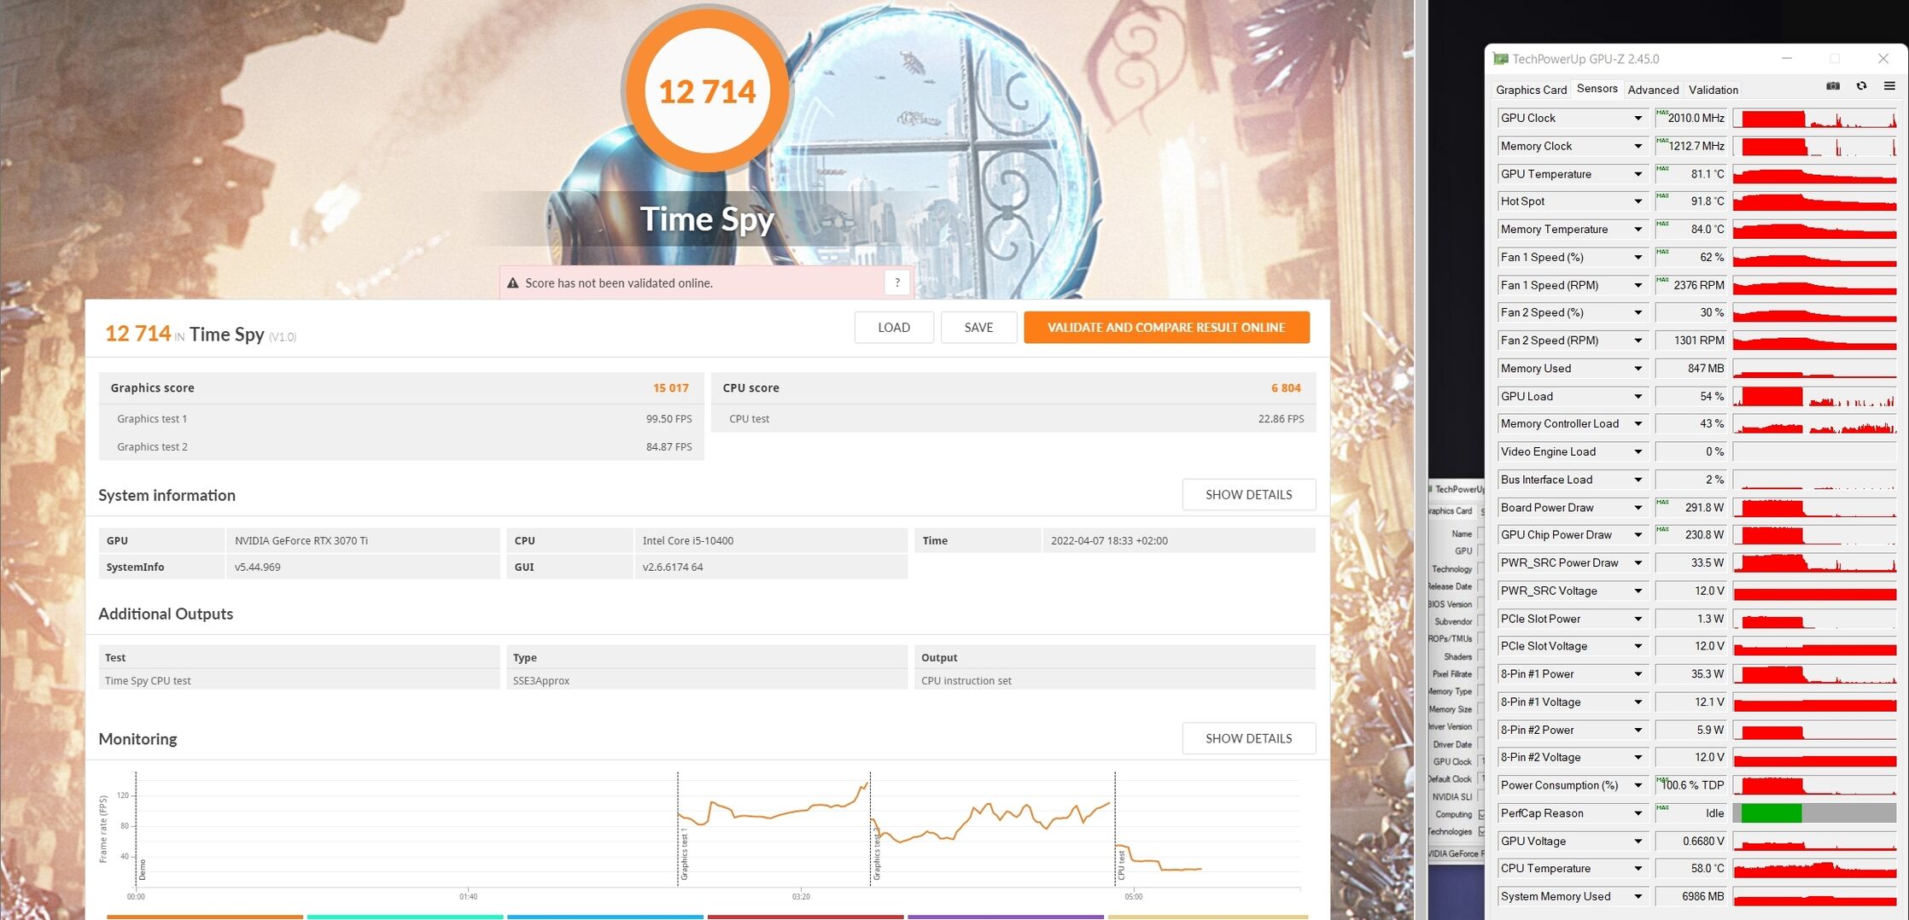Click the CPU score value "6 804"

pyautogui.click(x=1286, y=388)
